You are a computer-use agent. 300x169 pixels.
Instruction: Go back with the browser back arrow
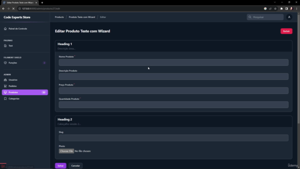point(3,8)
